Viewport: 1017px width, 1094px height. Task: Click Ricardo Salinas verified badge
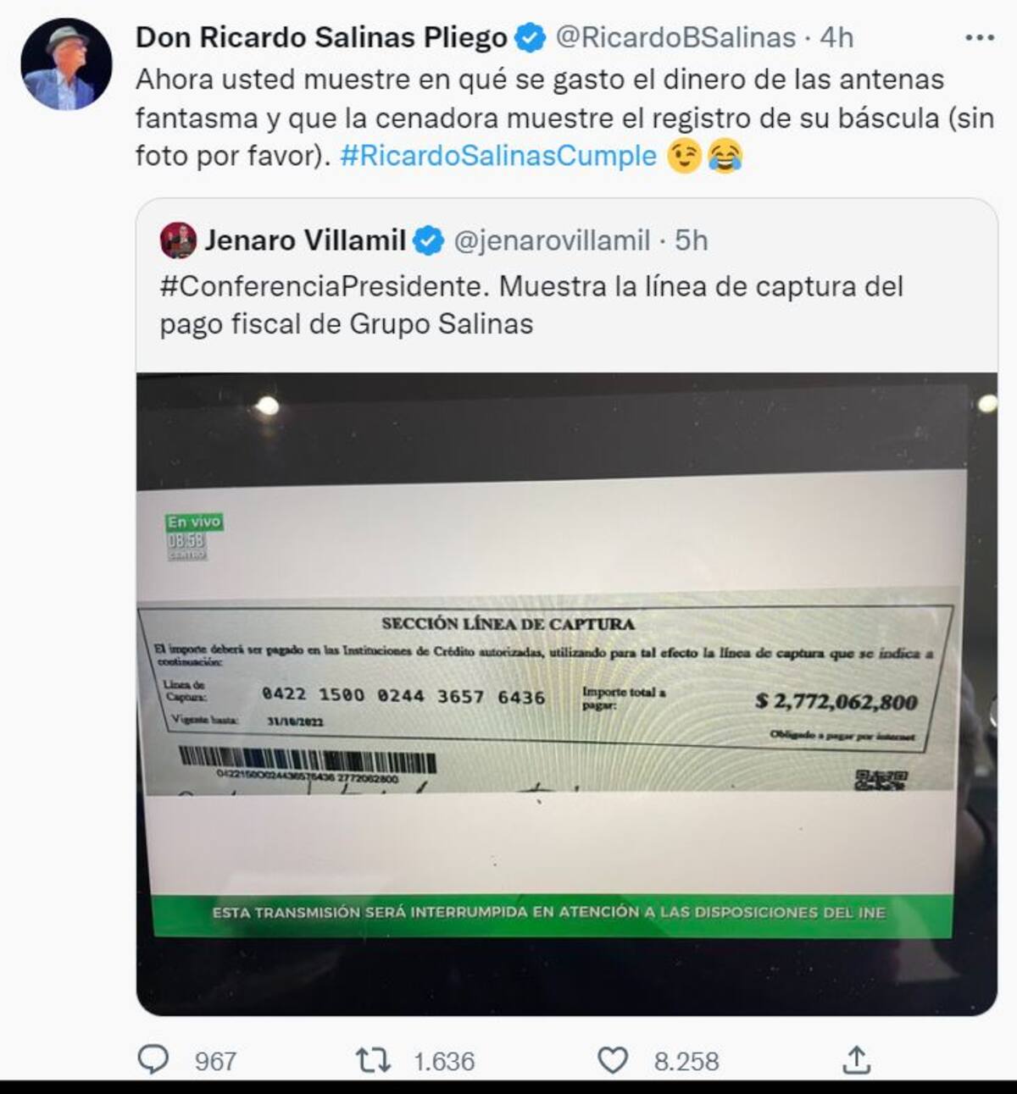click(531, 38)
